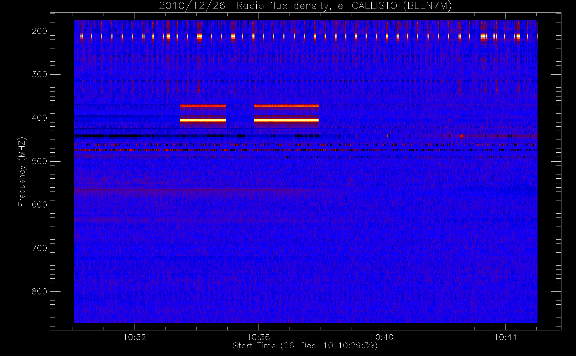Click the 600 frequency tick label

pyautogui.click(x=40, y=205)
